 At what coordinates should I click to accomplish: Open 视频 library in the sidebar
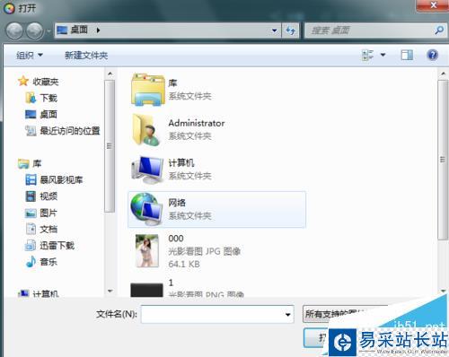(48, 196)
